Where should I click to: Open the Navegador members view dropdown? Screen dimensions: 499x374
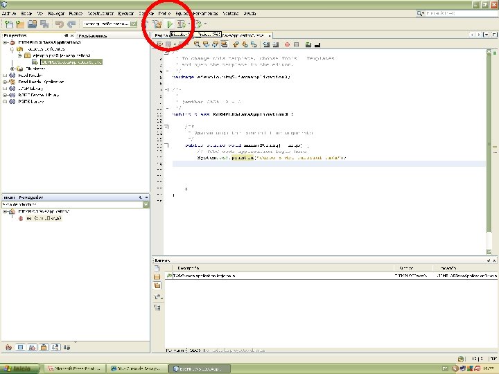coord(146,204)
